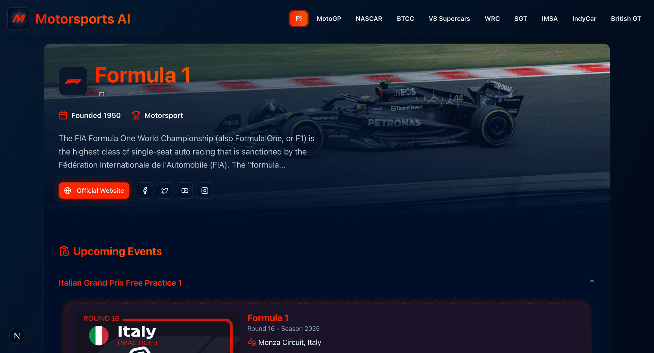Click the Official Website button
Viewport: 654px width, 353px height.
coord(94,191)
